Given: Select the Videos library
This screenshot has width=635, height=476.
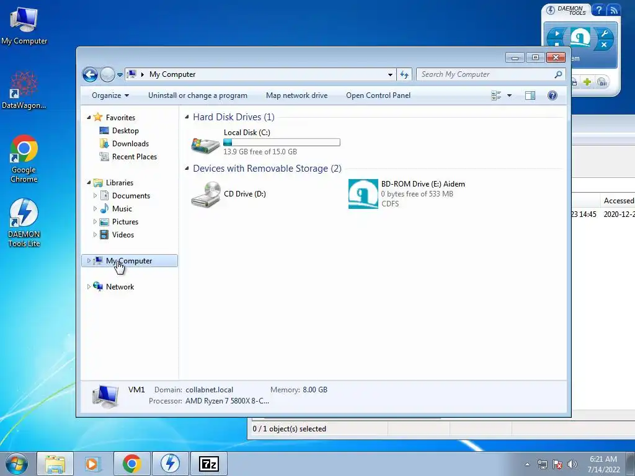Looking at the screenshot, I should pos(123,235).
